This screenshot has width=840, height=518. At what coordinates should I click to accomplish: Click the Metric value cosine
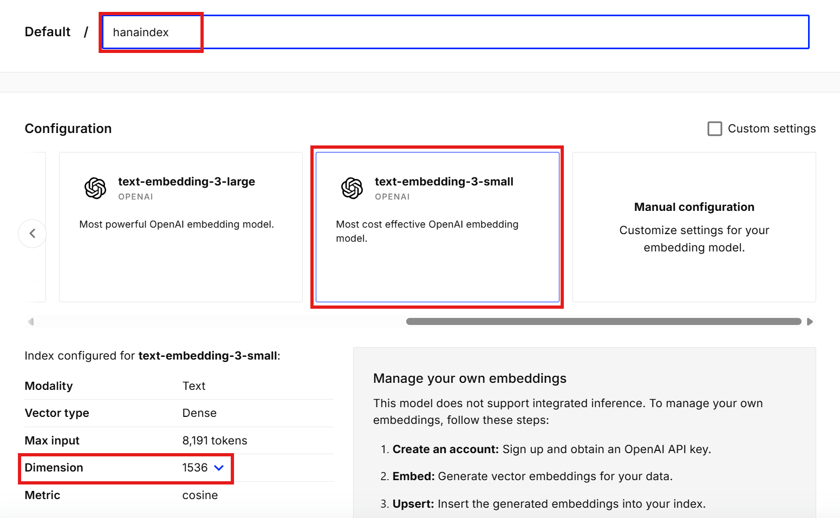point(200,495)
